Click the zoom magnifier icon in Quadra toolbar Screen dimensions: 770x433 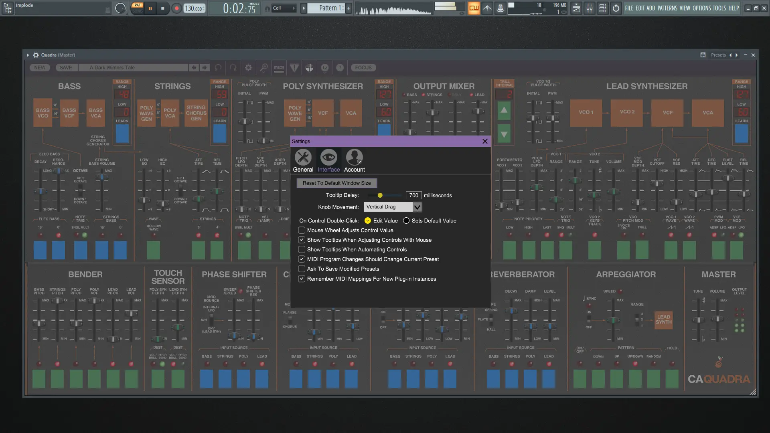263,68
